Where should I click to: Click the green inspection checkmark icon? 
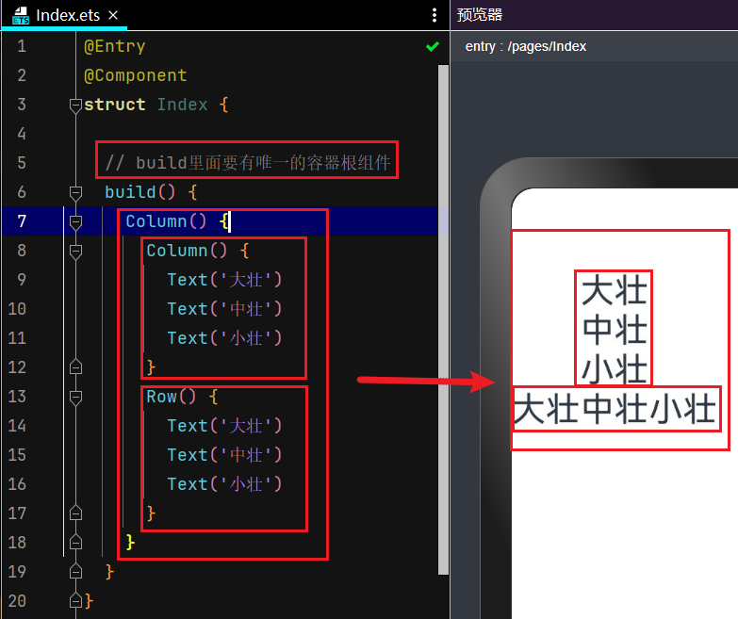pos(432,46)
